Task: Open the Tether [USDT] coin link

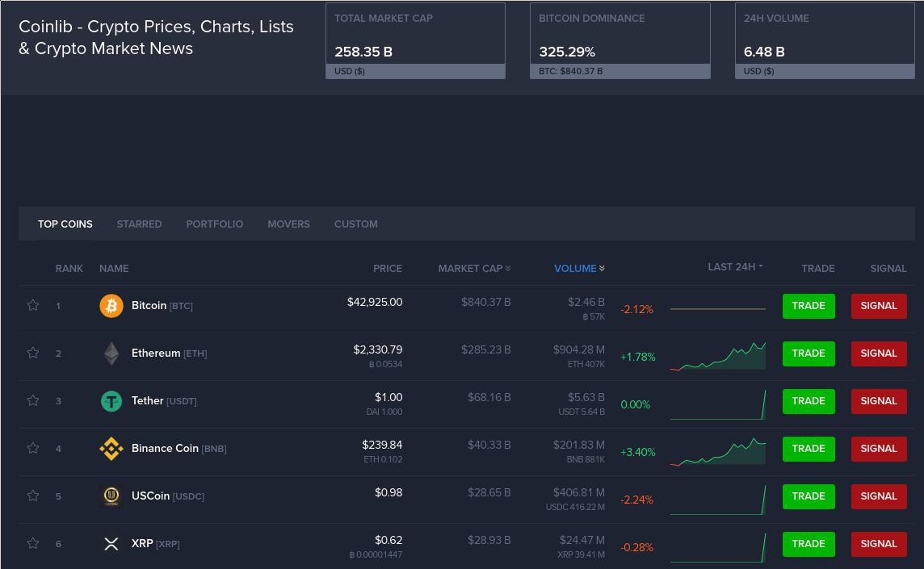Action: coord(164,400)
